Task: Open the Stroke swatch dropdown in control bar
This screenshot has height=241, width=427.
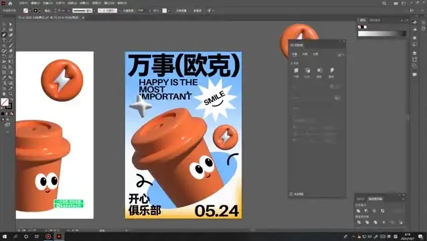Action: point(40,11)
